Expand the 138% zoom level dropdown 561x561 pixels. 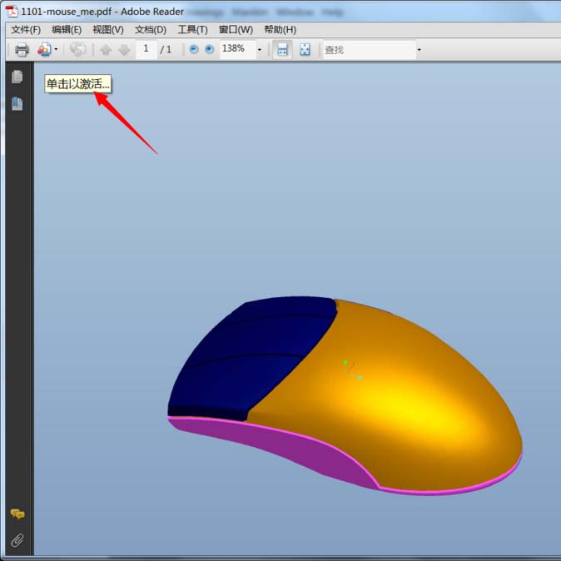point(259,50)
